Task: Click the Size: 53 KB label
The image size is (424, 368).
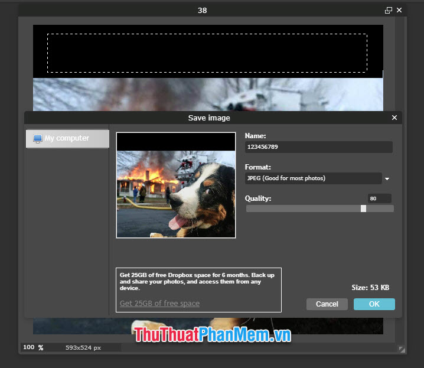Action: (370, 288)
